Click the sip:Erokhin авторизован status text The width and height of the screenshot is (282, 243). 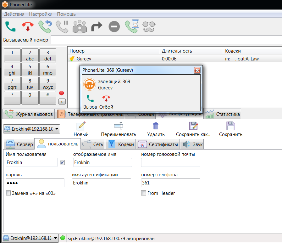(x=111, y=239)
